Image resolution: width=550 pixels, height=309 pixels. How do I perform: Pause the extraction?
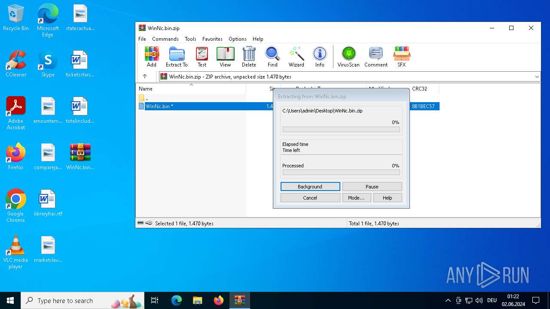click(x=372, y=187)
